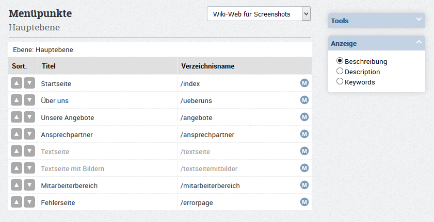
Task: Open the Wiki-Web für Screenshots dropdown
Action: tap(259, 14)
